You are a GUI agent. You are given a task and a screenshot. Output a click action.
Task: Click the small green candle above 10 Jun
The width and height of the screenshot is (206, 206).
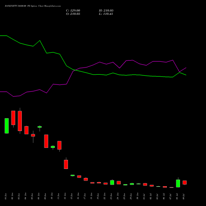53,147
